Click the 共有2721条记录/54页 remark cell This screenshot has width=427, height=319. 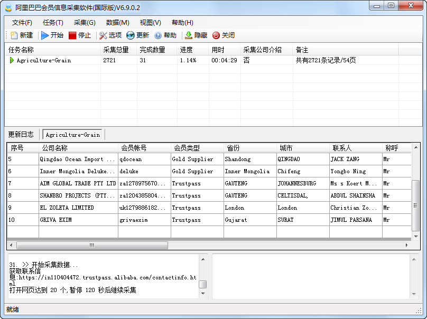pyautogui.click(x=326, y=60)
